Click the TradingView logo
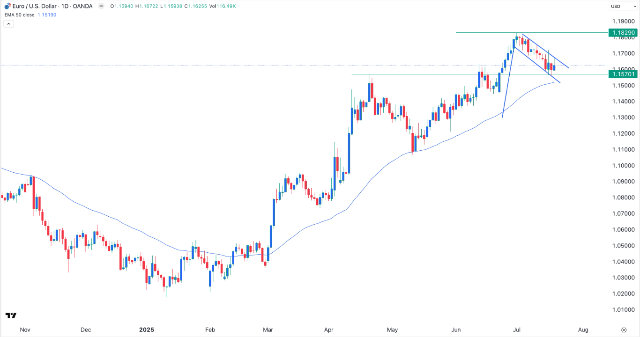 point(11,315)
